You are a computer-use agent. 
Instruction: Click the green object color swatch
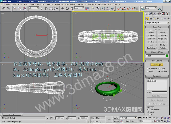(x=167, y=56)
